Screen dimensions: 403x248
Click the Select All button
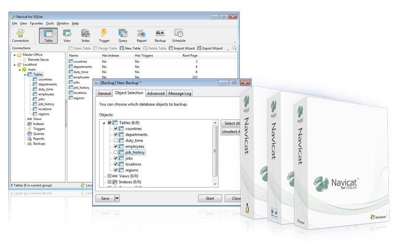pyautogui.click(x=231, y=123)
